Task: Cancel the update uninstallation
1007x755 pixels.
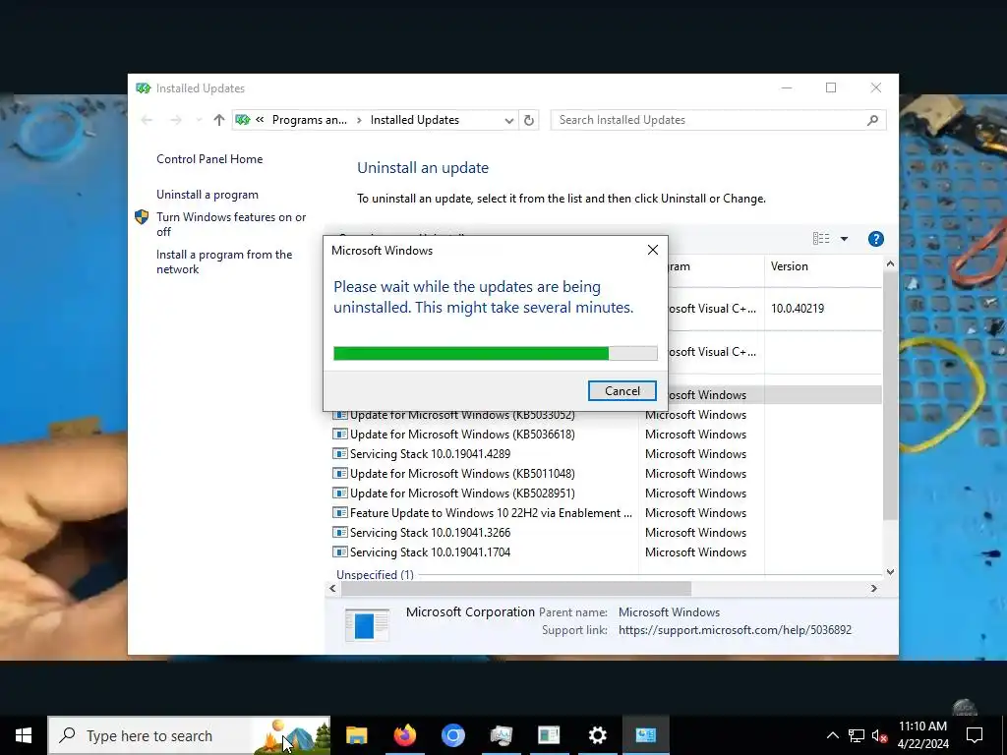Action: click(622, 391)
